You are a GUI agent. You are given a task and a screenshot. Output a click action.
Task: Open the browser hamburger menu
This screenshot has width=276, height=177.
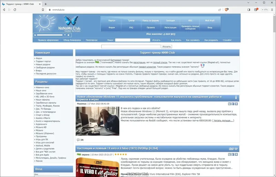272,10
